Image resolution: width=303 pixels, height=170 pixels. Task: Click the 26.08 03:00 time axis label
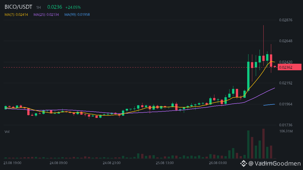point(218,163)
